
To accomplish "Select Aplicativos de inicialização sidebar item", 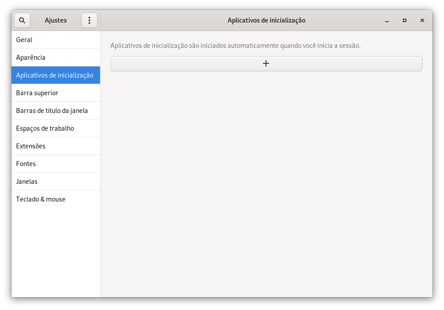I will [56, 75].
